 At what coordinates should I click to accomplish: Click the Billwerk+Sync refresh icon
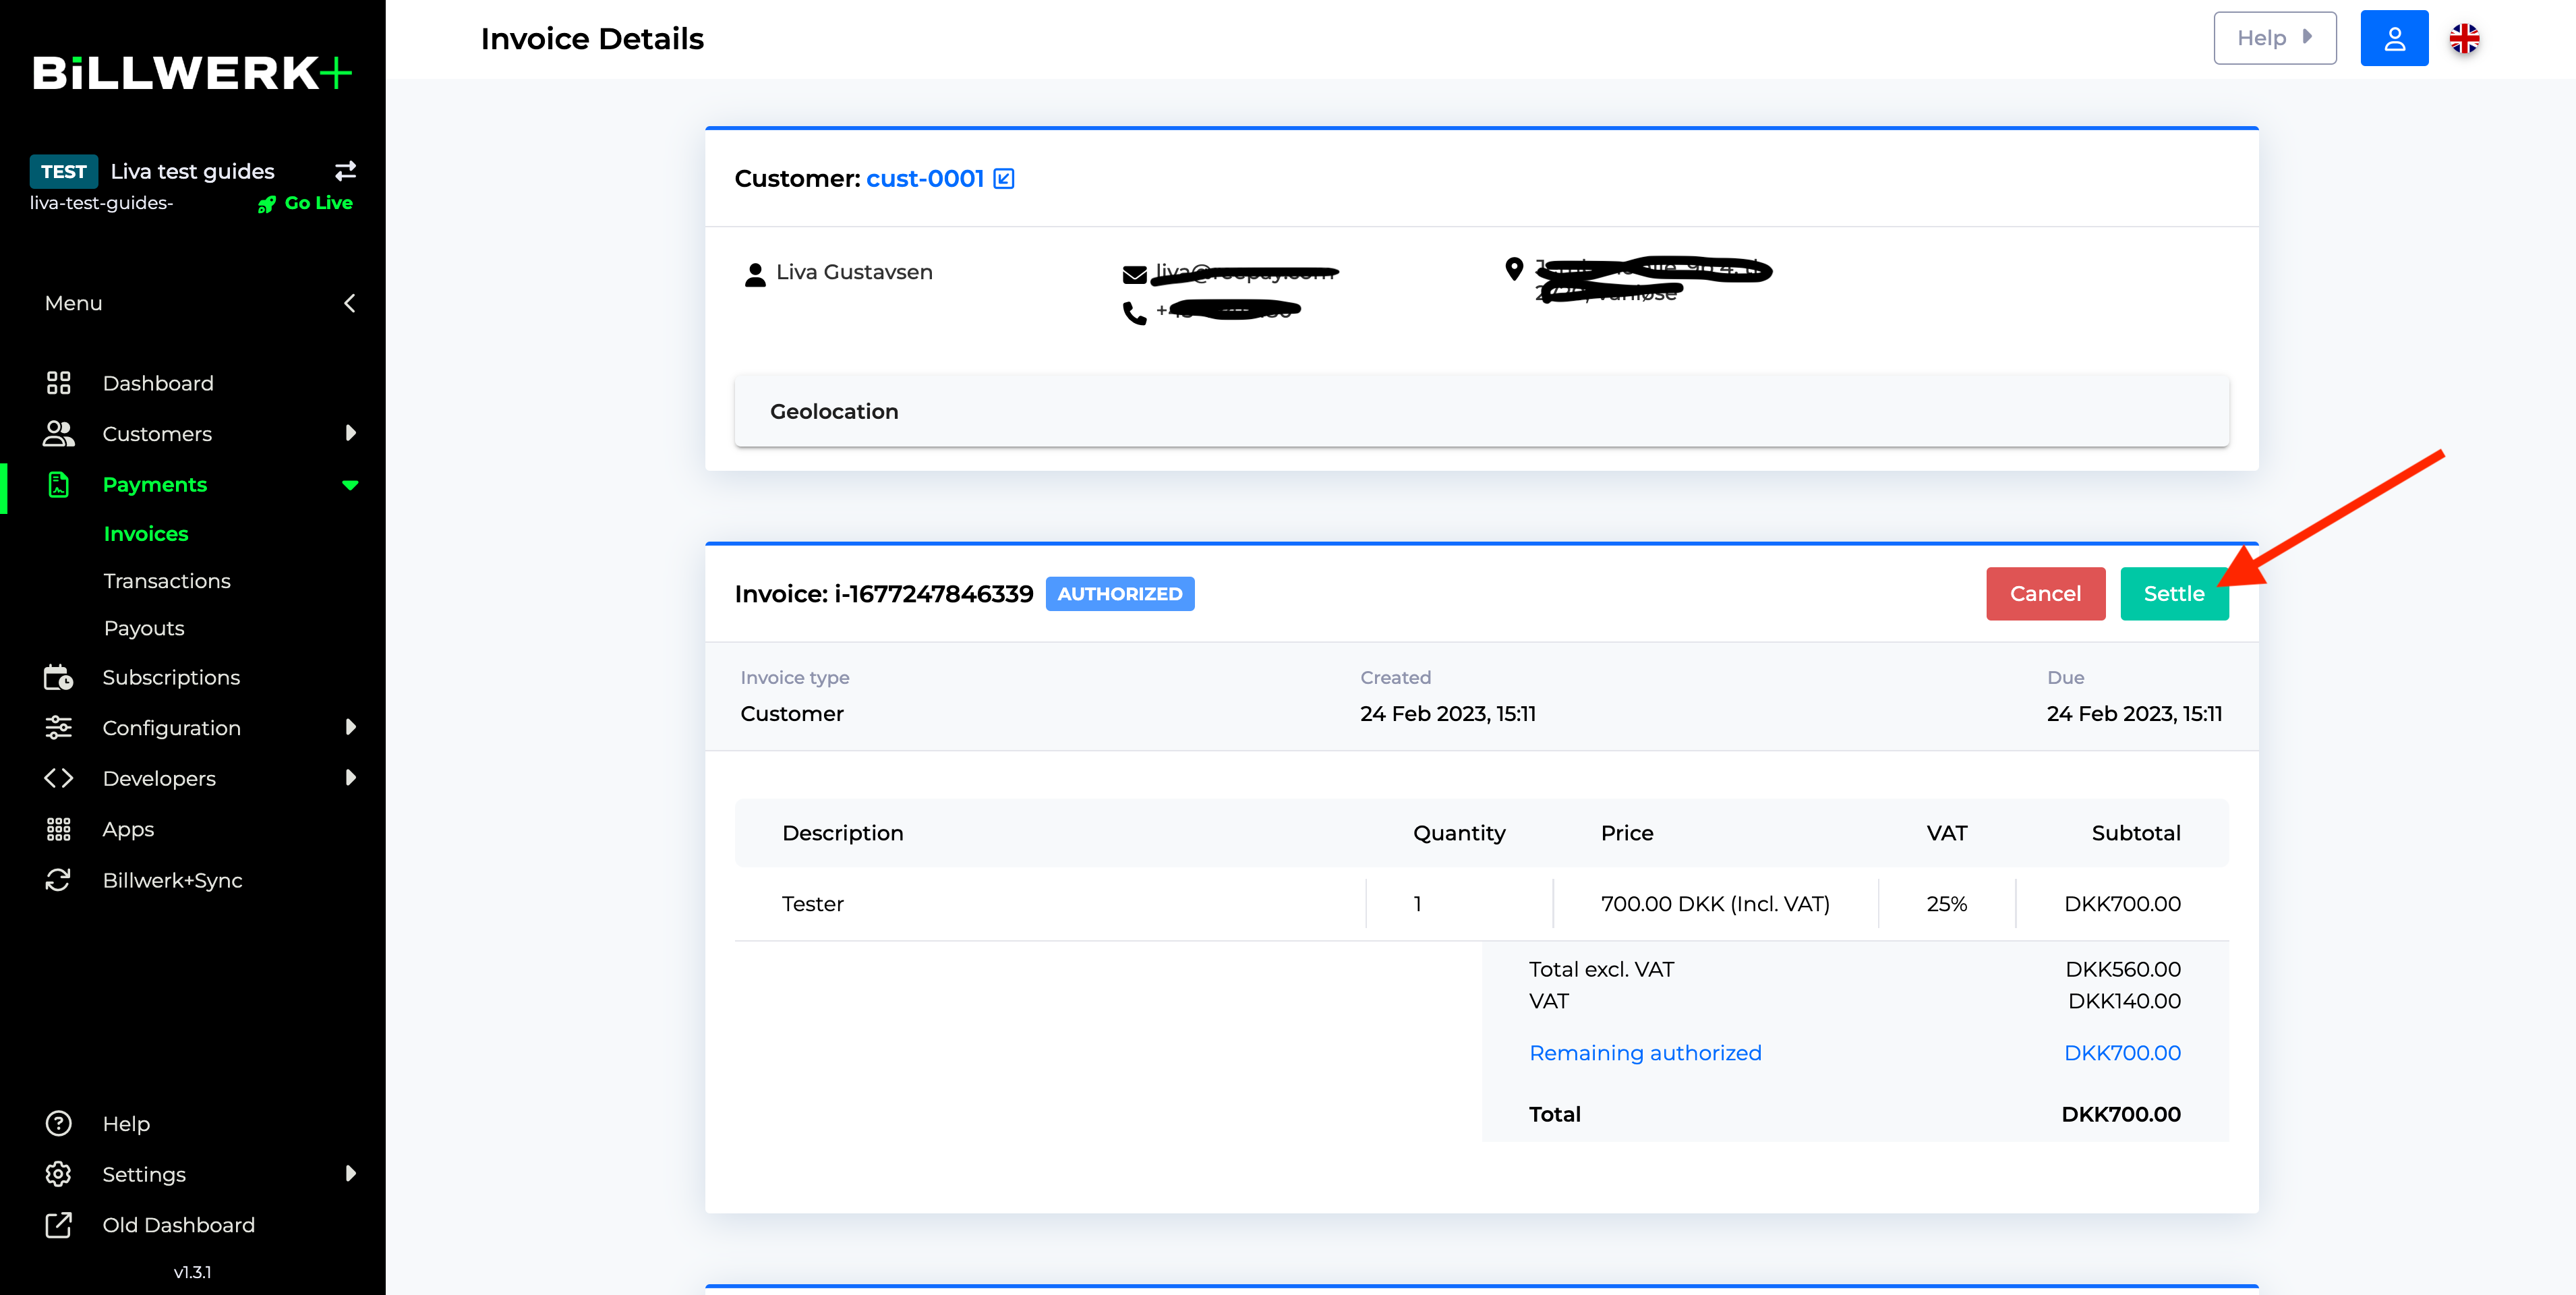tap(58, 880)
